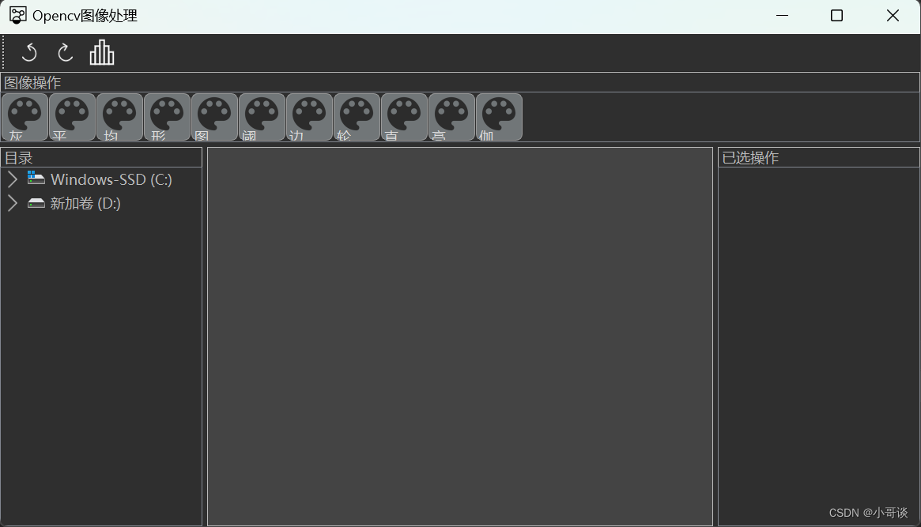921x527 pixels.
Task: Select the palette icon labeled 灰
Action: (x=25, y=118)
